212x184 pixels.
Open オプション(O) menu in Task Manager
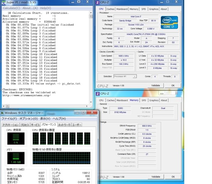click(28, 119)
